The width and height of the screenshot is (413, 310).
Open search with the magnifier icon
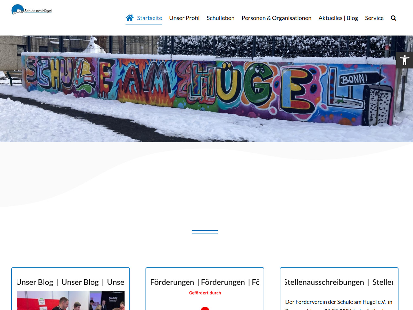coord(393,18)
